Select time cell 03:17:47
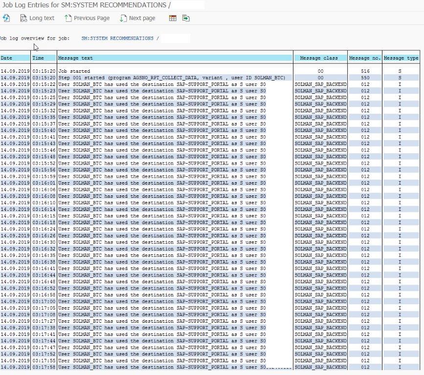Screen dimensions: 424x375 (x=44, y=348)
